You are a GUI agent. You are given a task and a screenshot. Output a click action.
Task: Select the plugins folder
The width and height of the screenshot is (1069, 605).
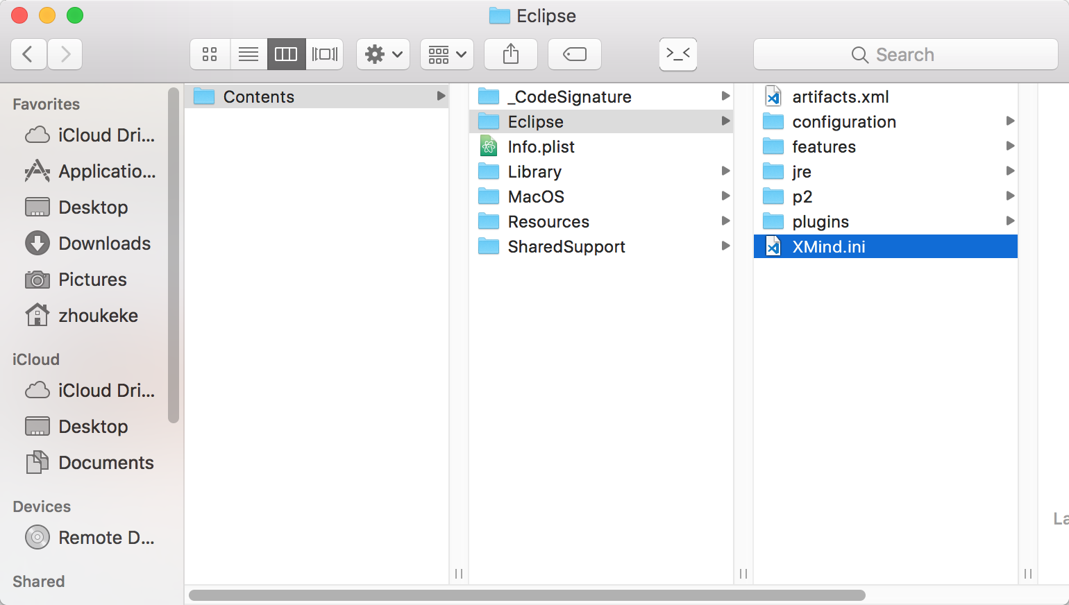tap(886, 221)
